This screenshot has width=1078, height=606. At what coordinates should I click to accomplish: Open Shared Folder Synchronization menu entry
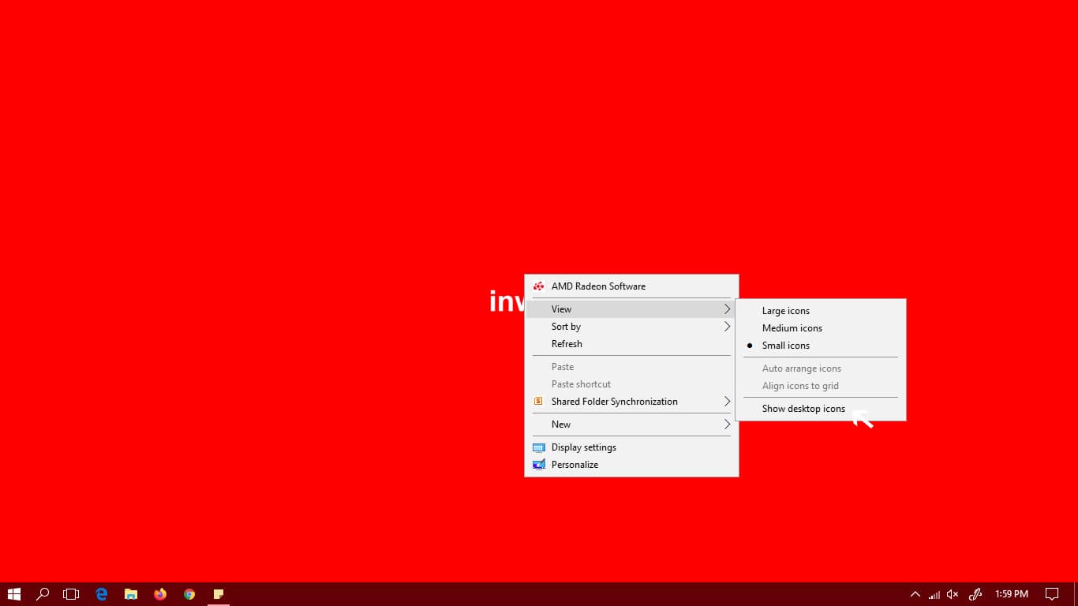point(615,401)
